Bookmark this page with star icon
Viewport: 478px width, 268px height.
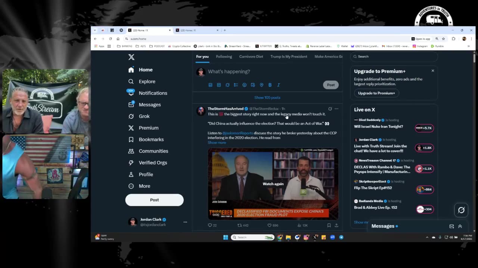tap(443, 39)
